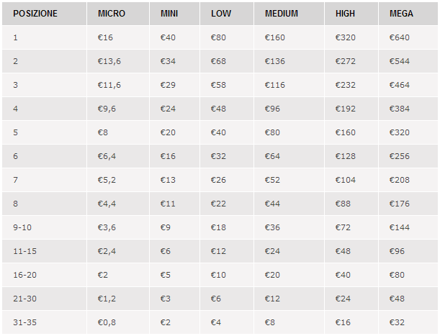Click the 11-15 position label
This screenshot has width=440, height=336.
pyautogui.click(x=24, y=251)
